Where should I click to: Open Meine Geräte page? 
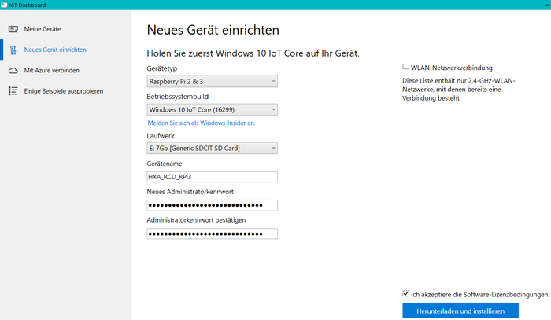point(43,29)
